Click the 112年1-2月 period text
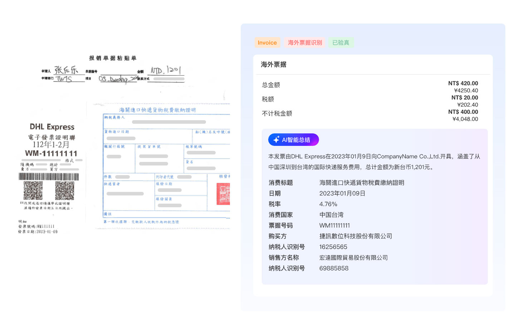515x321 pixels. tap(51, 144)
